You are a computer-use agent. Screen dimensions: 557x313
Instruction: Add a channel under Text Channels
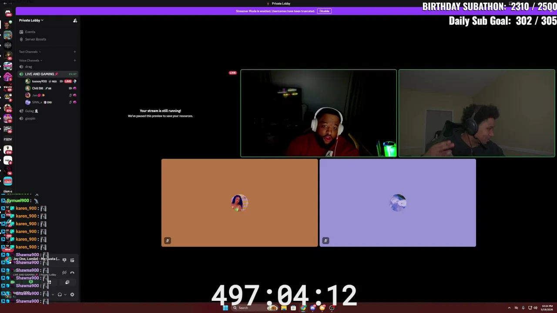tap(74, 52)
